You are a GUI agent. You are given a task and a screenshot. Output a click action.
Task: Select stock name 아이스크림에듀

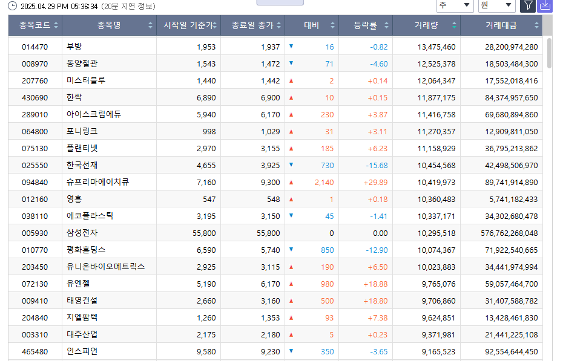(x=94, y=114)
